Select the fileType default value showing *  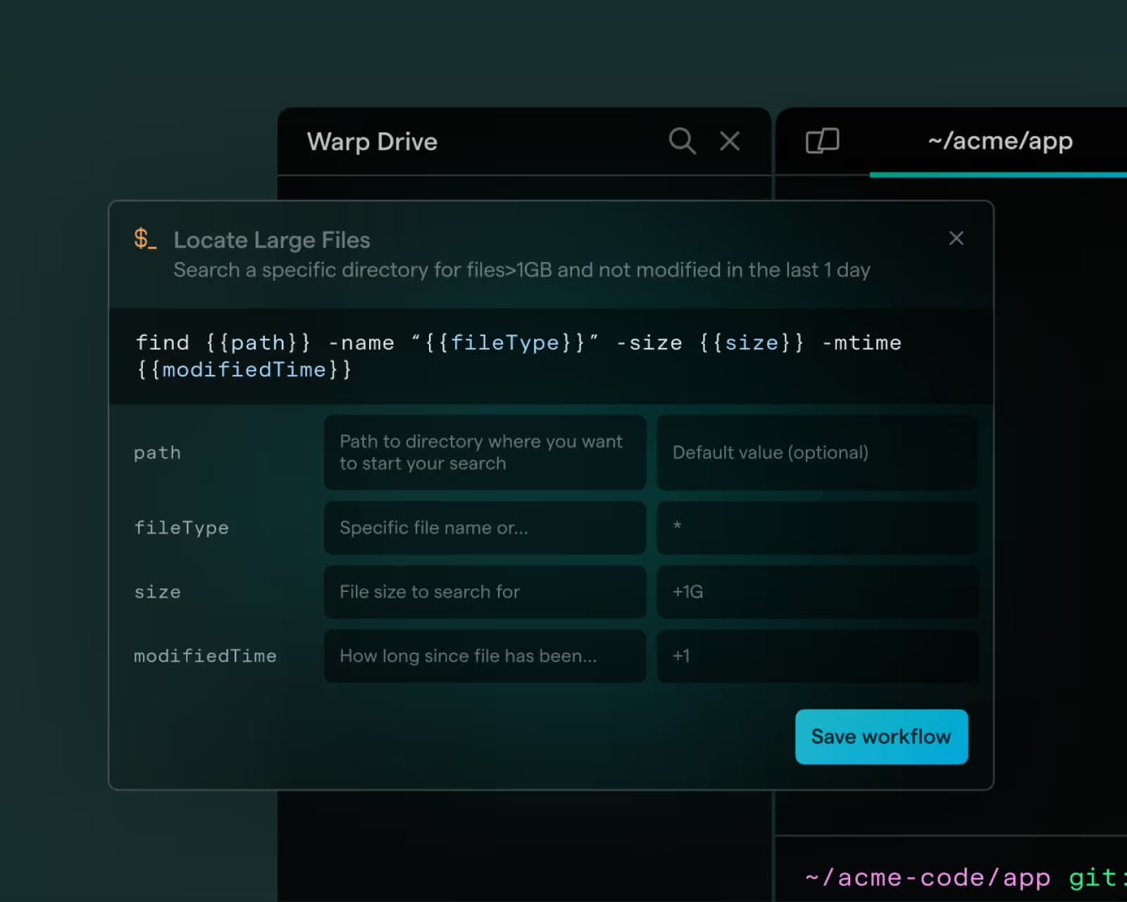[817, 528]
